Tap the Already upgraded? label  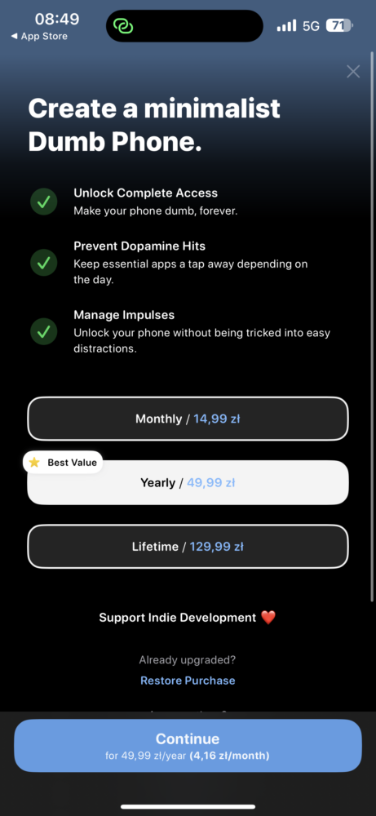[x=188, y=660]
